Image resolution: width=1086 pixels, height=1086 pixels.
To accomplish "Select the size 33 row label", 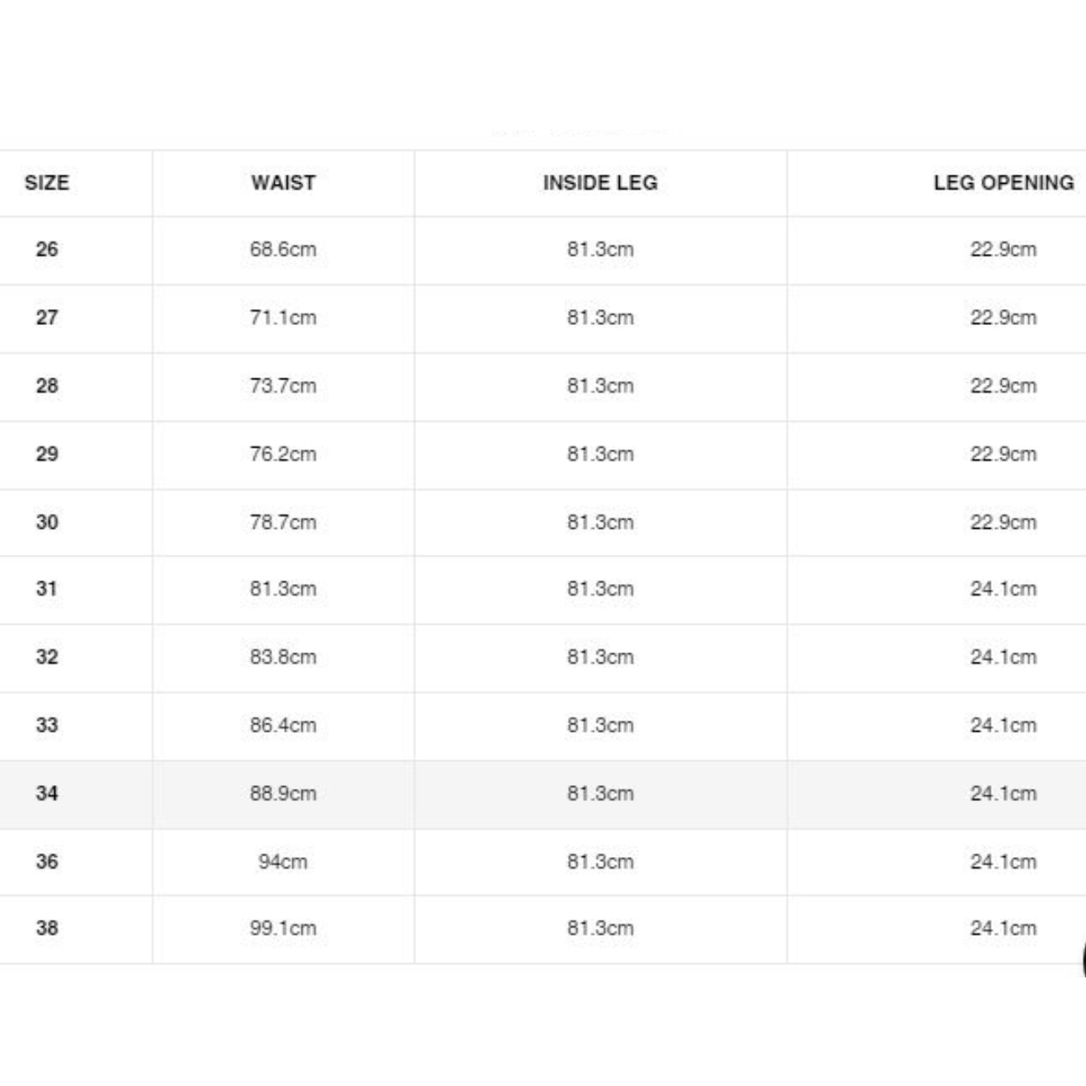I will pyautogui.click(x=47, y=725).
